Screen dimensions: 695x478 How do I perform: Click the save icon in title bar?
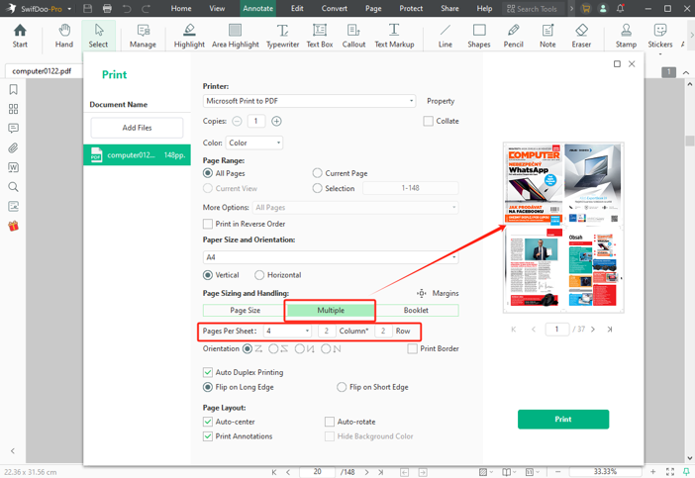tap(88, 9)
